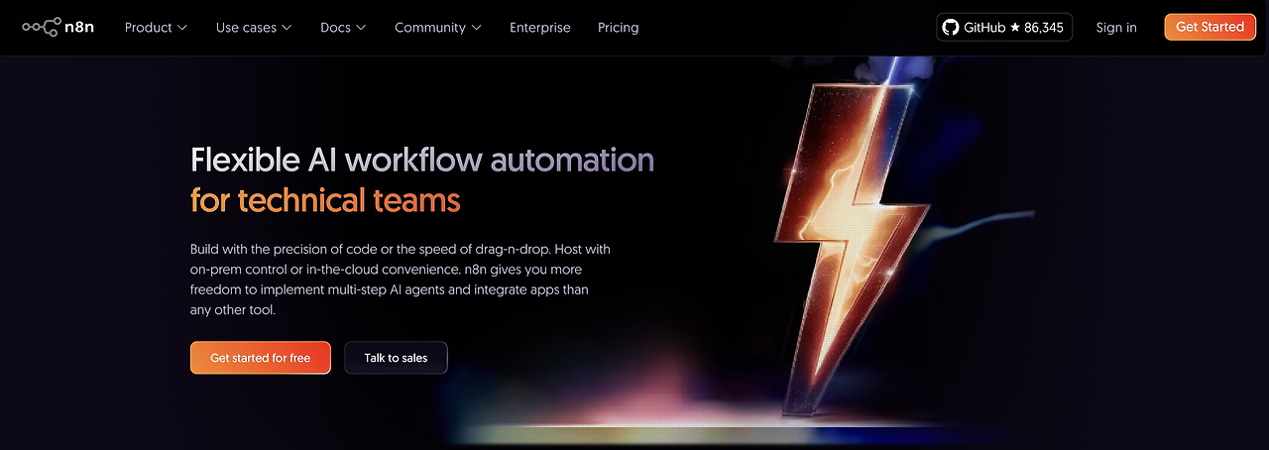The image size is (1269, 450).
Task: Click the GitHub 86,345 stars button
Action: (1004, 27)
